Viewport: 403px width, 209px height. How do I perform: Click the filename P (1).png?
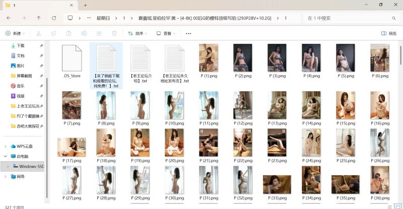tap(209, 76)
